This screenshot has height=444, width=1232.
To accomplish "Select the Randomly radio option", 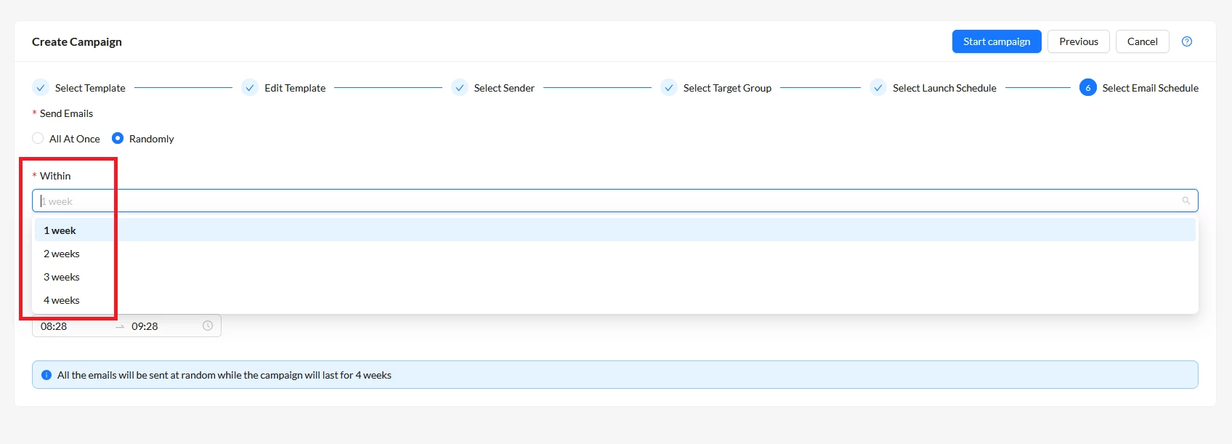I will (118, 138).
